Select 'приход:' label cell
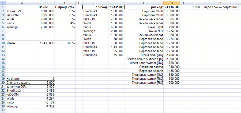Image resolution: width=241 pixels, height=113 pixels. coord(95,7)
